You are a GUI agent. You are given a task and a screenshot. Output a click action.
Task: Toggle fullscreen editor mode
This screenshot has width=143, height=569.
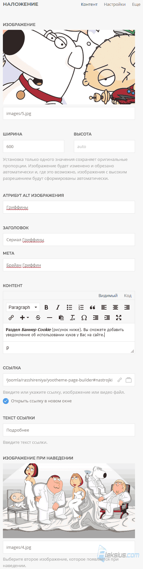click(x=119, y=318)
